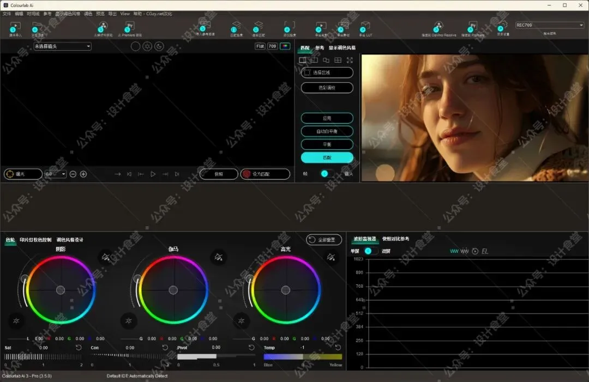589x382 pixels.
Task: Open the Timeline menu
Action: [33, 14]
